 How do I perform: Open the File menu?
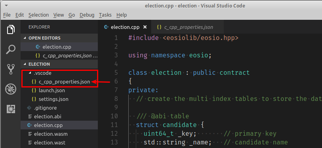coord(7,15)
